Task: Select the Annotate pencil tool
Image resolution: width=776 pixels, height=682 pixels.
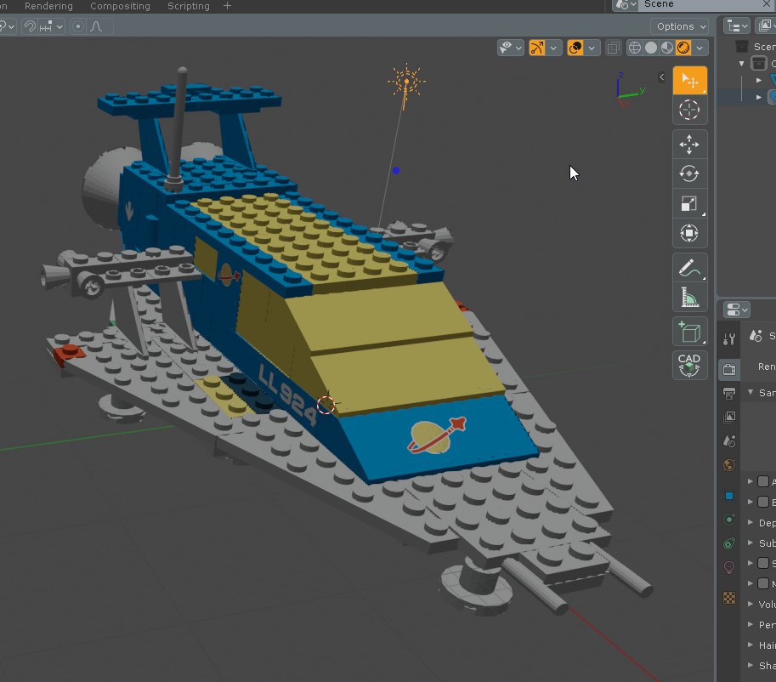Action: click(689, 268)
